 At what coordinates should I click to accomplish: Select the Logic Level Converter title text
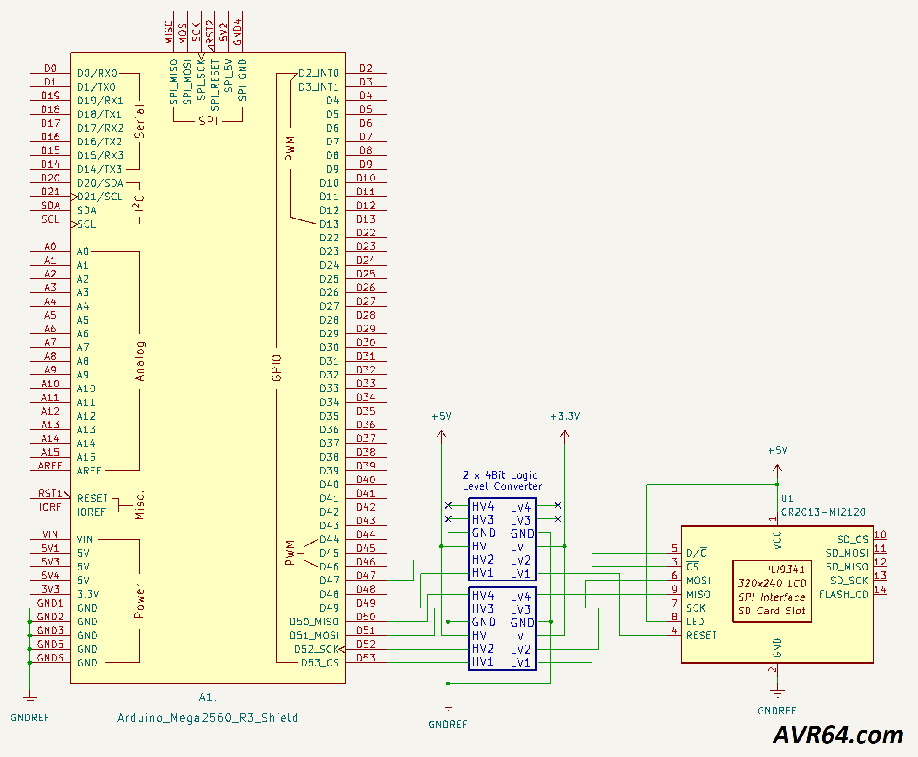pyautogui.click(x=502, y=481)
